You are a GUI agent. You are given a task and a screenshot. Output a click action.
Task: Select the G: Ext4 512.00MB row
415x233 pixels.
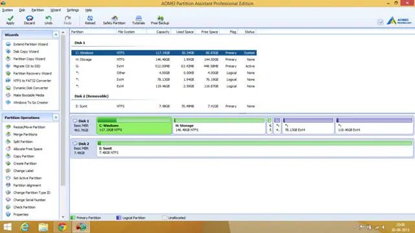point(164,66)
